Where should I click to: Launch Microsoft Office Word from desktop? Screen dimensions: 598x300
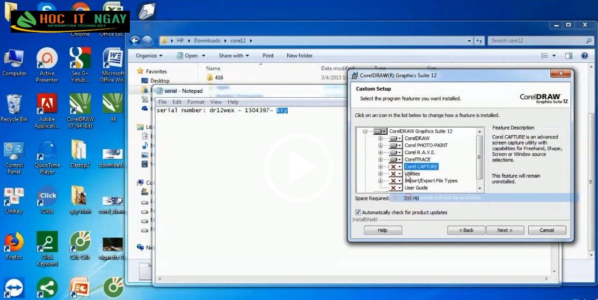pyautogui.click(x=113, y=65)
